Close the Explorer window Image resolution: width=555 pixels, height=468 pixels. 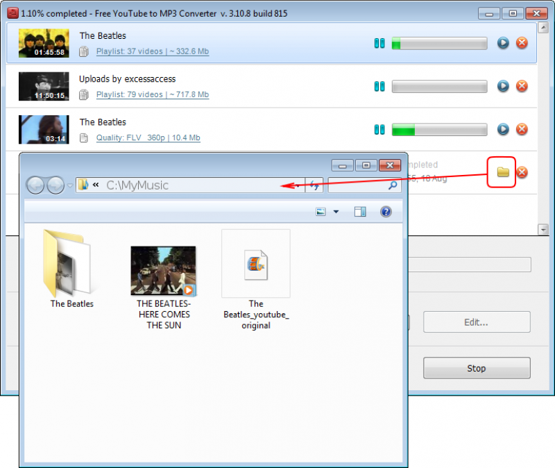390,165
